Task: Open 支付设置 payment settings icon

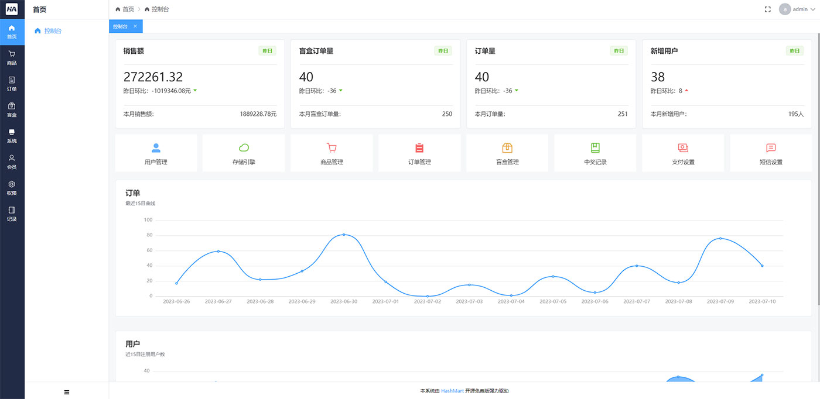Action: pos(682,153)
